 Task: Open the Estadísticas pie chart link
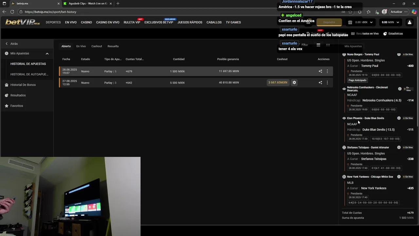393,33
